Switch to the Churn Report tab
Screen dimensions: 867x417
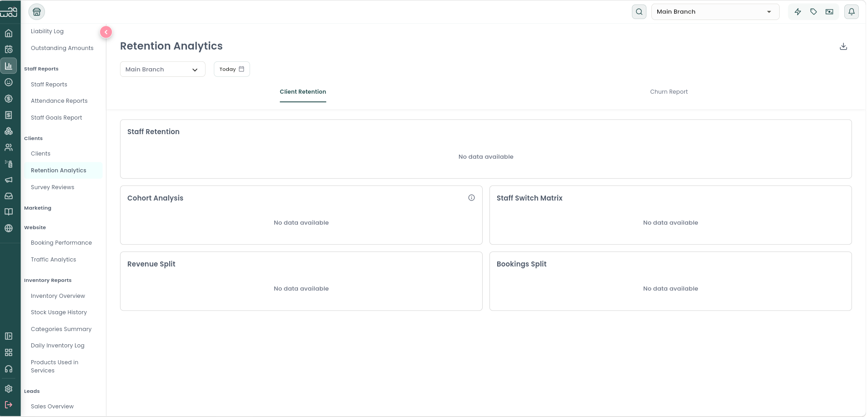669,92
